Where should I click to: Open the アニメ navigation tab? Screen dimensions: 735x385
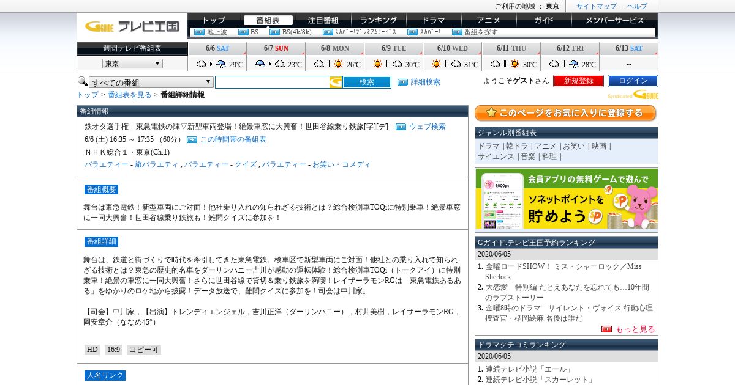489,20
